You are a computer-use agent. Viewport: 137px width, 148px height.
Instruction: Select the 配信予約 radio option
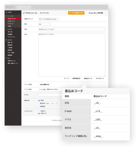[x=39, y=104]
